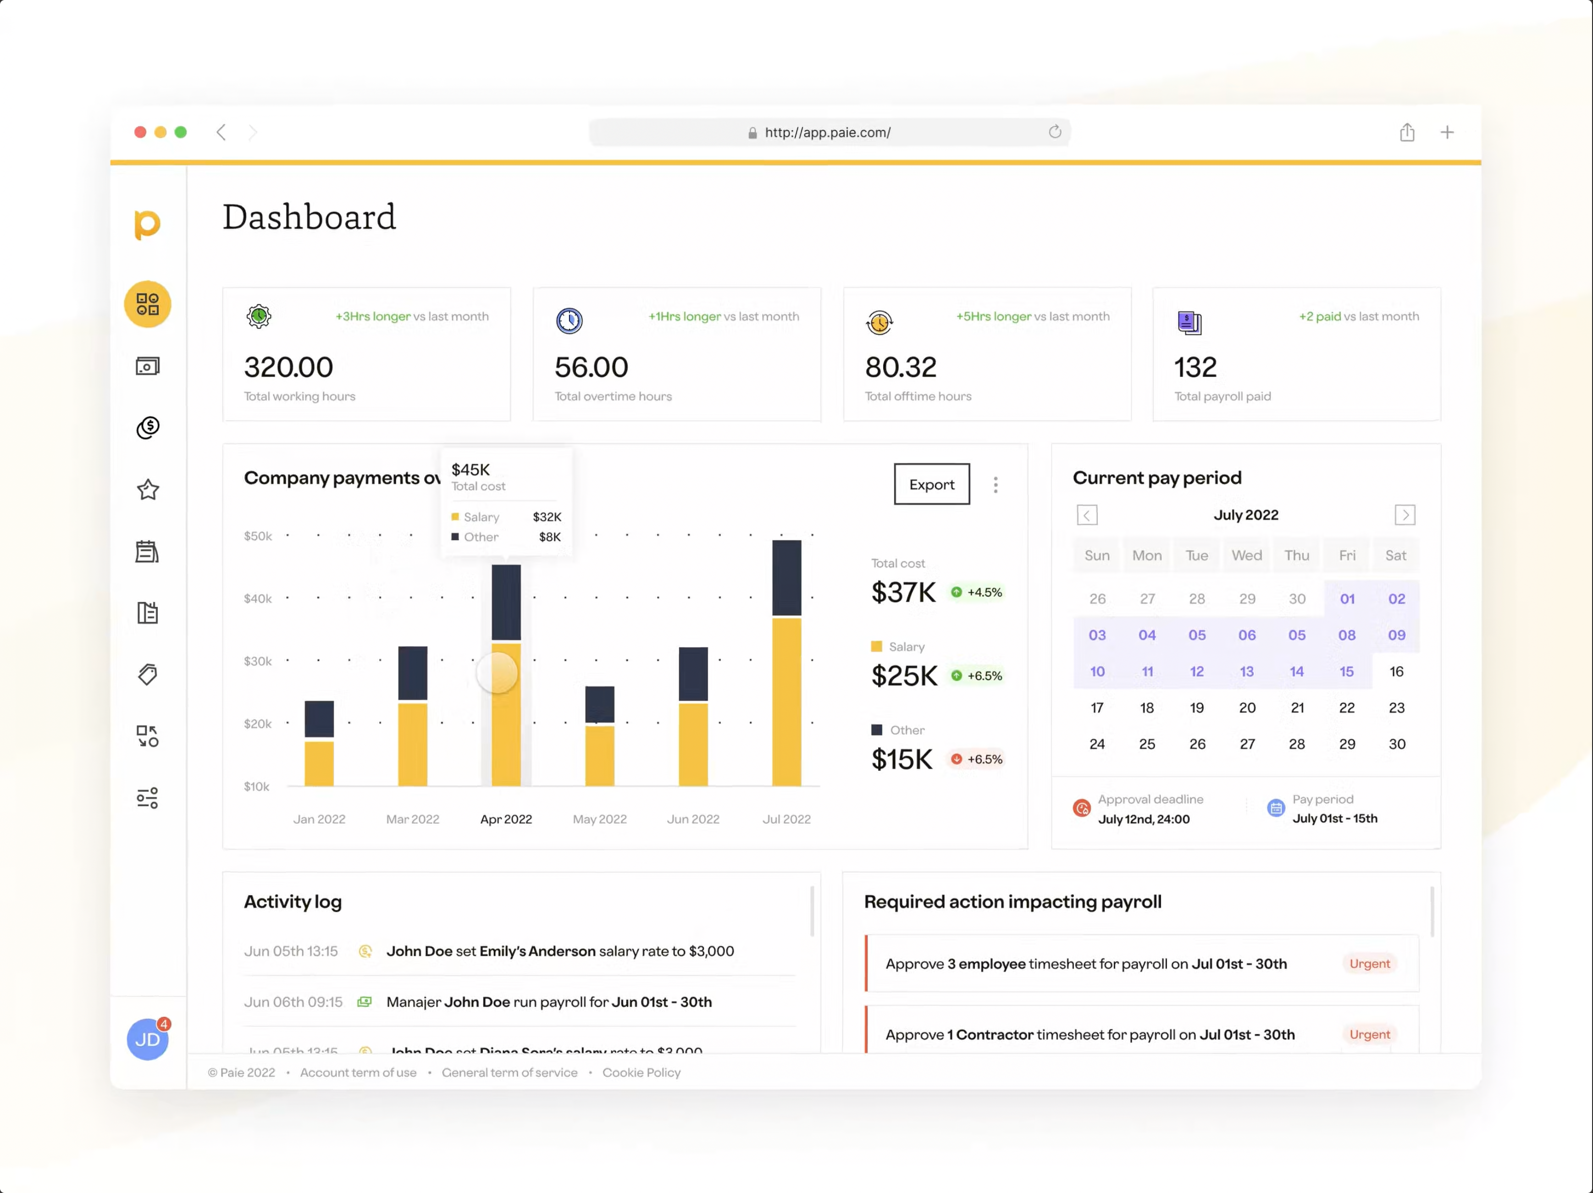Select the Payments icon in the sidebar

click(148, 366)
